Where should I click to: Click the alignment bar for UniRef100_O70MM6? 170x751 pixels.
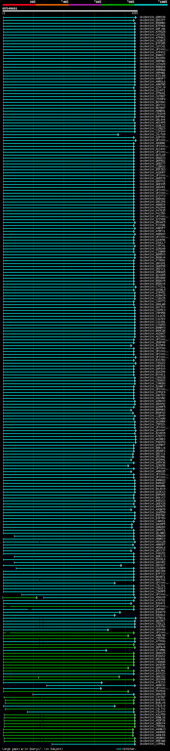coord(55,650)
